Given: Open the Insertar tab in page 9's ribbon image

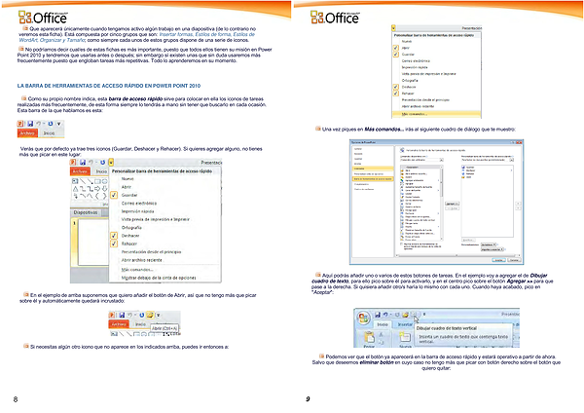Looking at the screenshot, I should [x=405, y=324].
